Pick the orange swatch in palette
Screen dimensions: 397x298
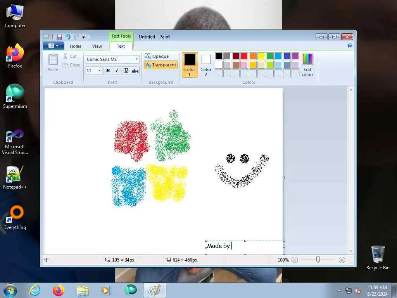pyautogui.click(x=253, y=56)
